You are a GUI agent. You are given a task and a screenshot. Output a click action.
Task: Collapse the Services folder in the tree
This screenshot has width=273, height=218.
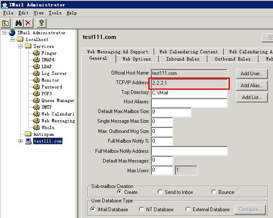pyautogui.click(x=20, y=46)
